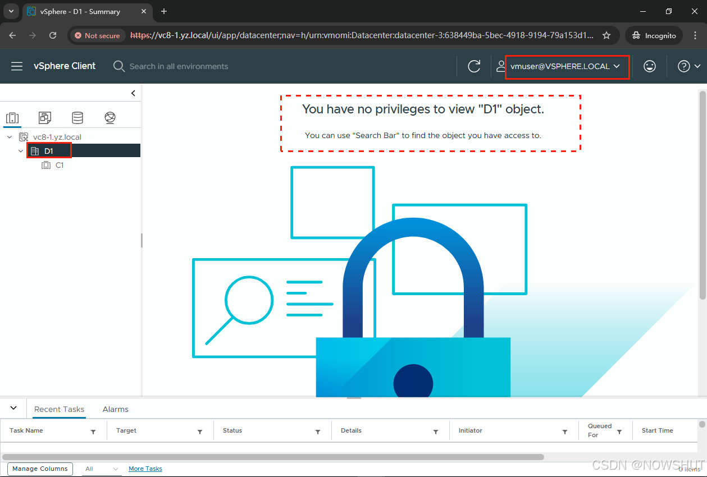Filter the Initiator column
Image resolution: width=707 pixels, height=477 pixels.
pyautogui.click(x=565, y=432)
